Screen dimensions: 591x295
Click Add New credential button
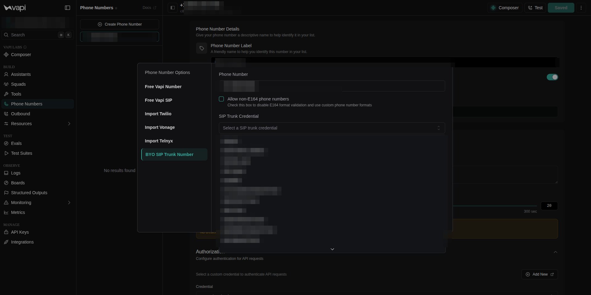click(540, 274)
